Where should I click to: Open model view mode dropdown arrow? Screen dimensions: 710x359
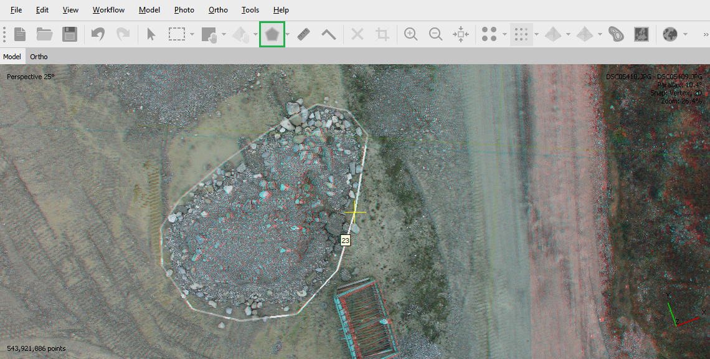(568, 34)
